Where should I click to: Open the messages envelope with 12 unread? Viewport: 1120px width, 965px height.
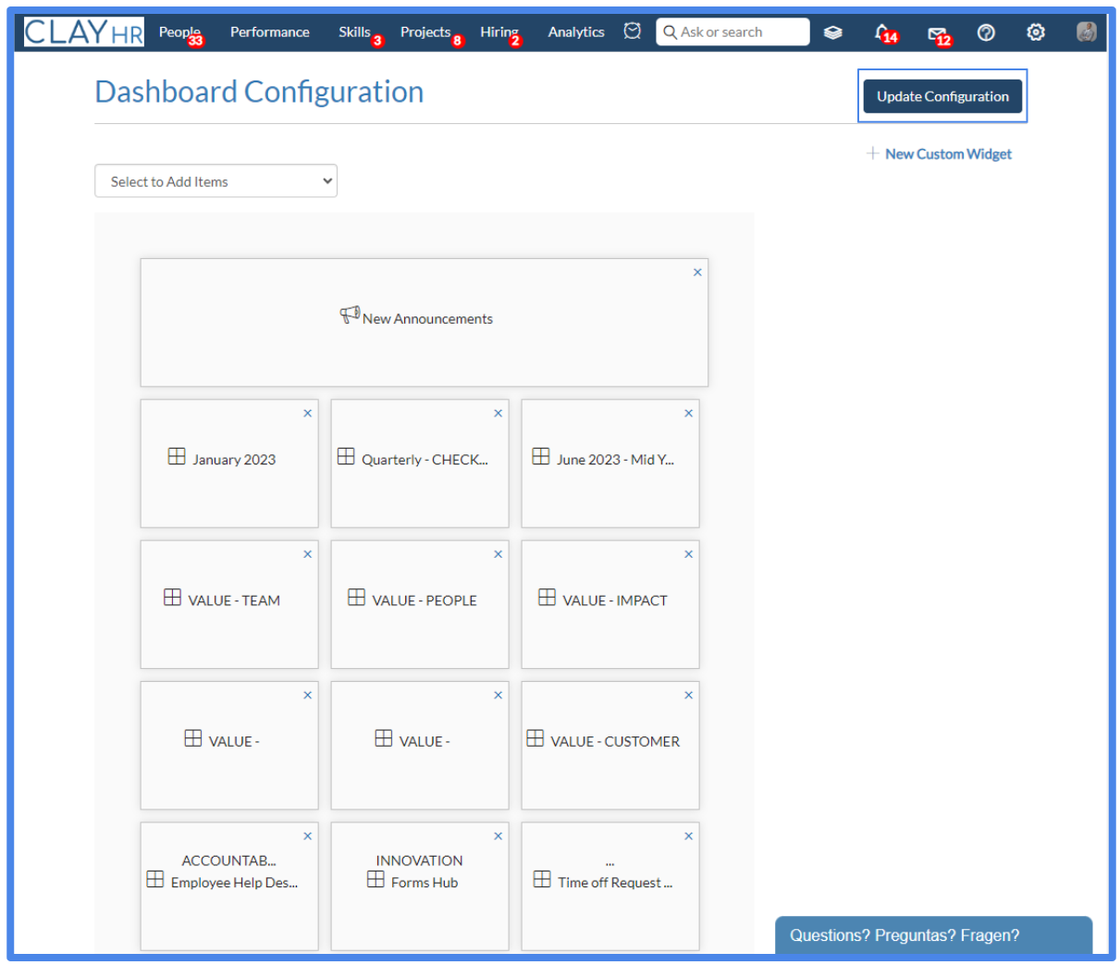[x=936, y=31]
